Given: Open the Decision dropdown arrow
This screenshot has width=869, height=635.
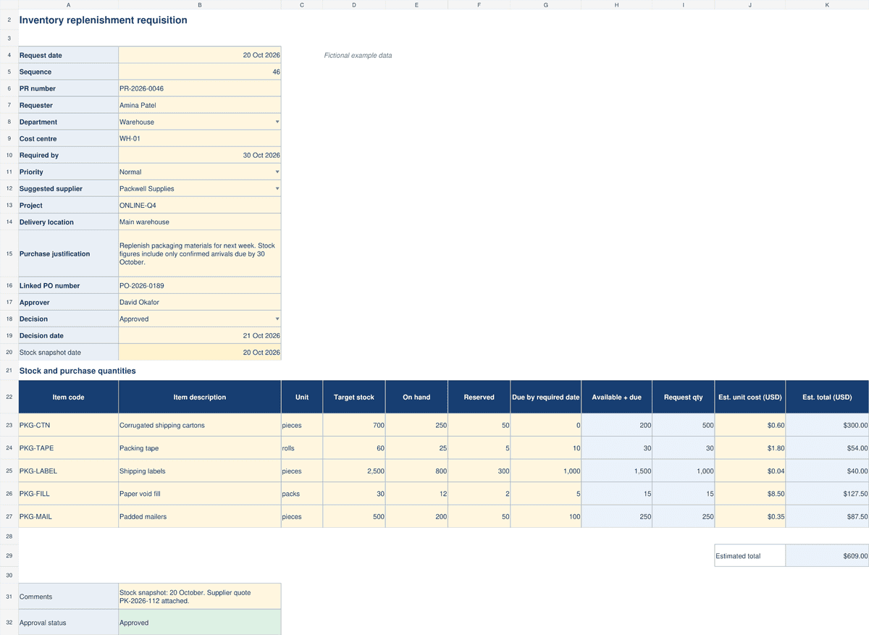Looking at the screenshot, I should (277, 319).
